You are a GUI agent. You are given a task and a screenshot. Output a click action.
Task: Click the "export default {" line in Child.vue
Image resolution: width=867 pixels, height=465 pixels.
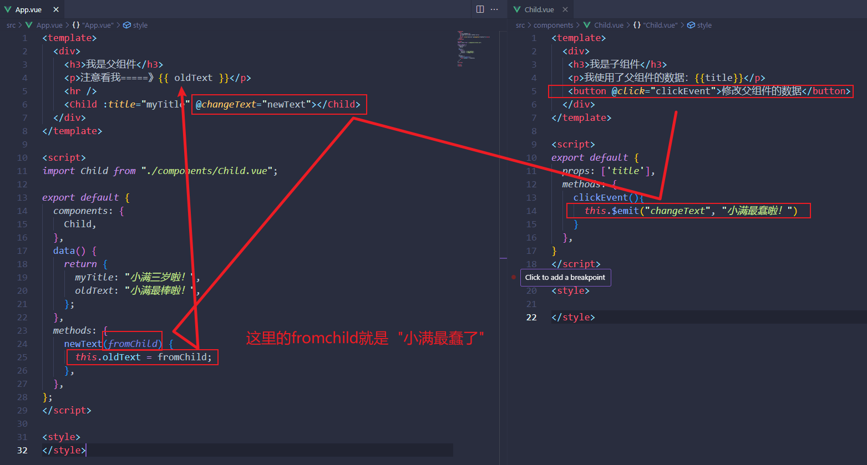tap(595, 157)
